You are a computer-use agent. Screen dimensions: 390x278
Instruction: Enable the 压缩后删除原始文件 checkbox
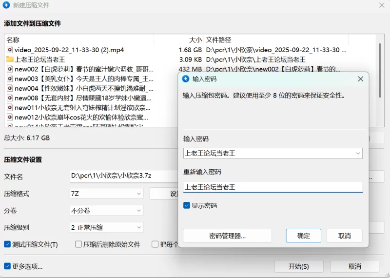pos(78,244)
